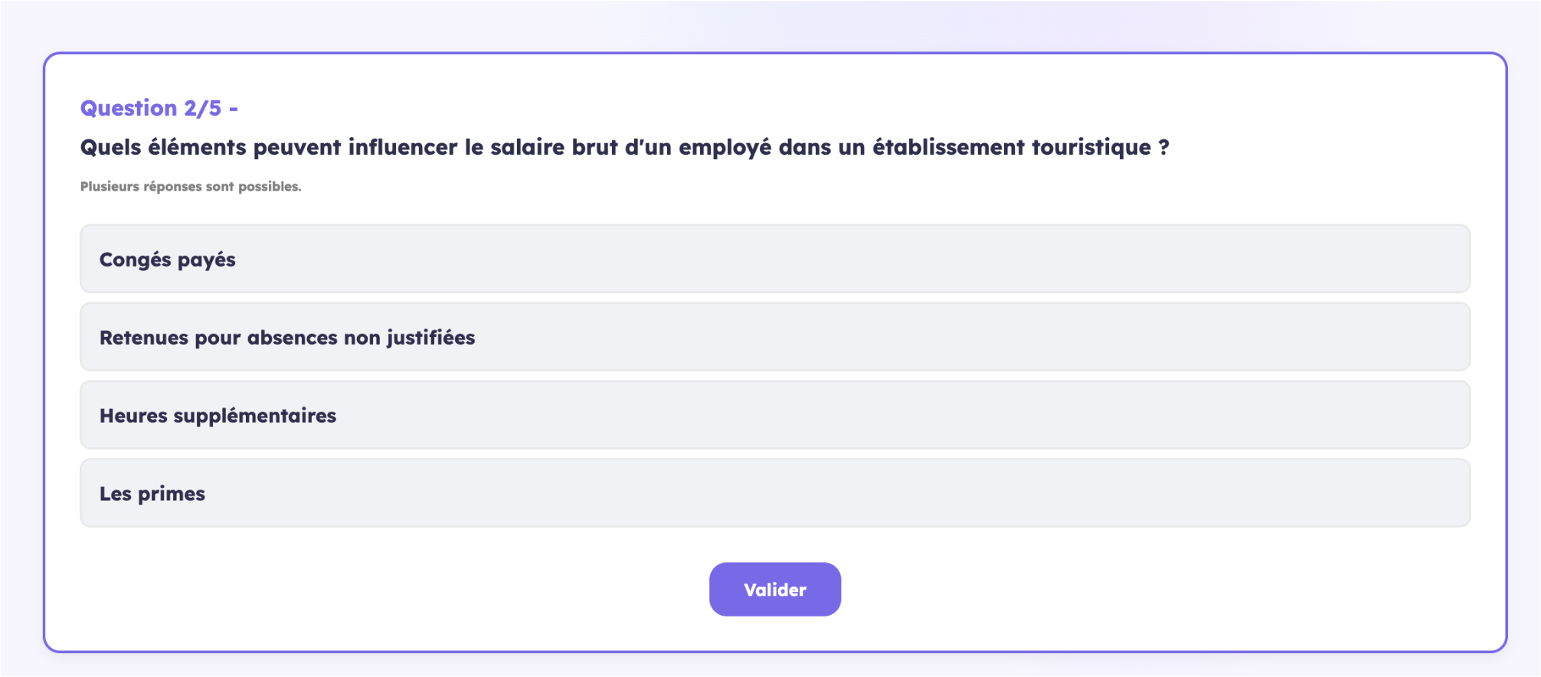Click the 'Plusieurs réponses sont possibles' hint
The image size is (1541, 677).
coord(191,187)
